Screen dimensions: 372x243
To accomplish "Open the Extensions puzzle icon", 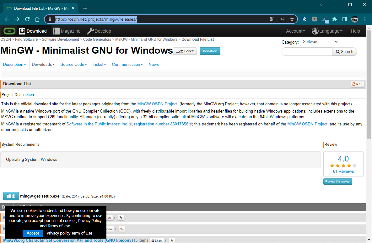I will tap(335, 19).
